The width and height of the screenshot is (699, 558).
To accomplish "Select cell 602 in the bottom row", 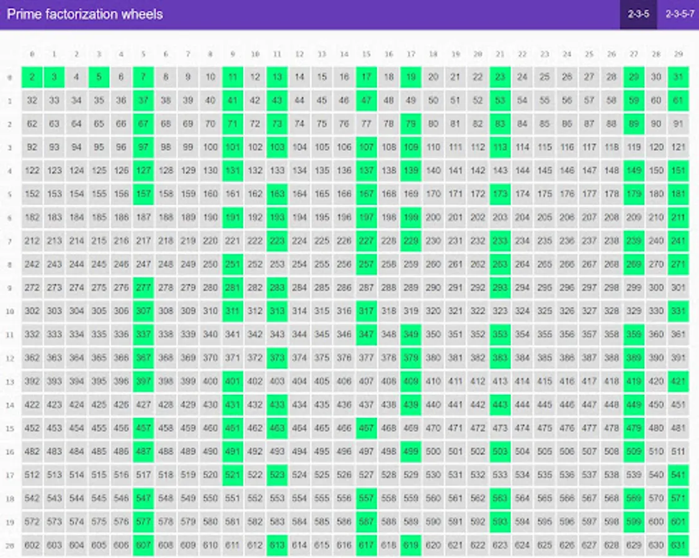I will 31,545.
